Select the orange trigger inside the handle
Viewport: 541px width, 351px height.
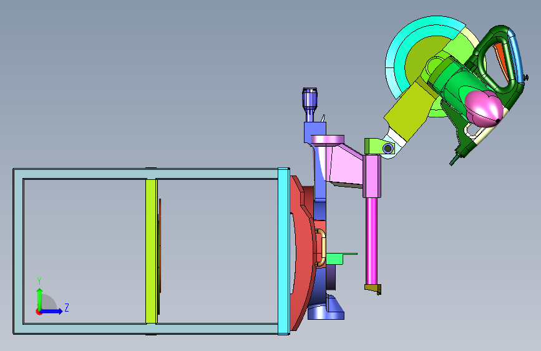click(502, 62)
